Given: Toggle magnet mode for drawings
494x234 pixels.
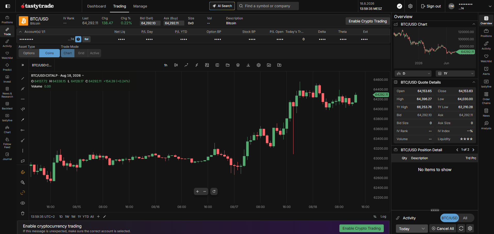Looking at the screenshot, I should [x=23, y=172].
